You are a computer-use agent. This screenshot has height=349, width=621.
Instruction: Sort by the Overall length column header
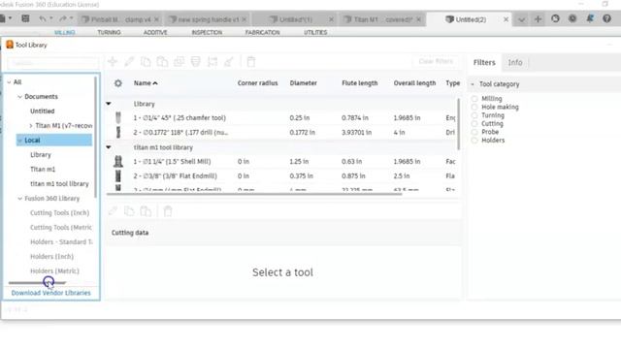tap(414, 83)
